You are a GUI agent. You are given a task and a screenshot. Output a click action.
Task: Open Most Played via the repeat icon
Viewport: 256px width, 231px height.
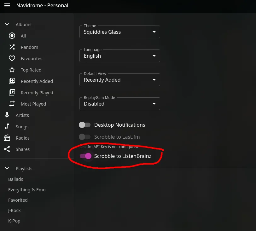12,104
